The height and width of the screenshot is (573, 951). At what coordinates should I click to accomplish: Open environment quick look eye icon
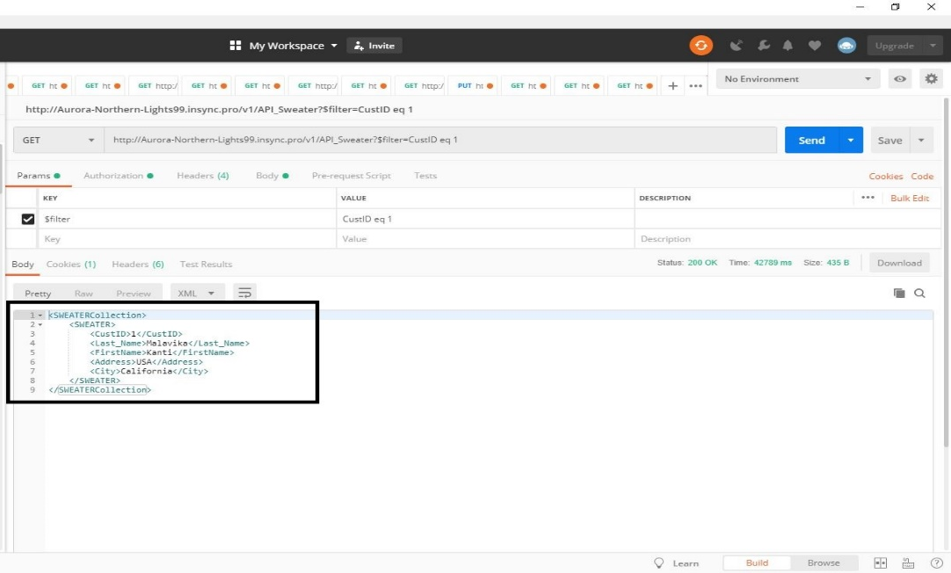[x=900, y=79]
